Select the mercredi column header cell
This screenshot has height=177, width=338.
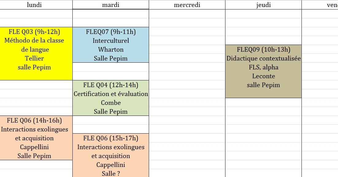point(187,5)
